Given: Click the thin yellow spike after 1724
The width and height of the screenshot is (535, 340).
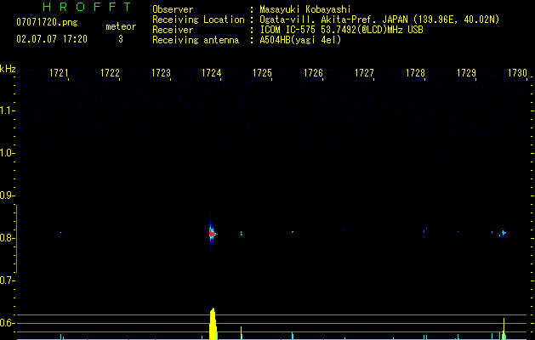Looking at the screenshot, I should point(242,333).
